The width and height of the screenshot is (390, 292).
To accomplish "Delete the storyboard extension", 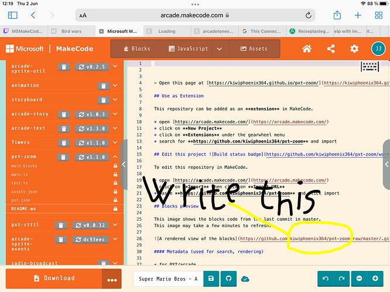I will click(x=104, y=100).
